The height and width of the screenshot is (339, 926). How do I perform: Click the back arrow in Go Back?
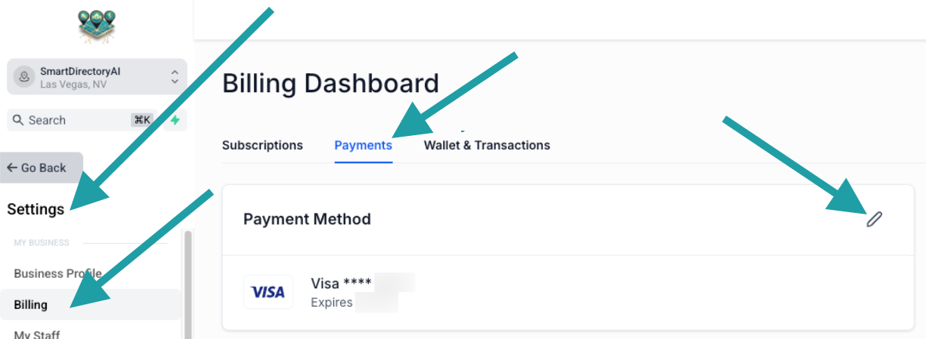(12, 168)
